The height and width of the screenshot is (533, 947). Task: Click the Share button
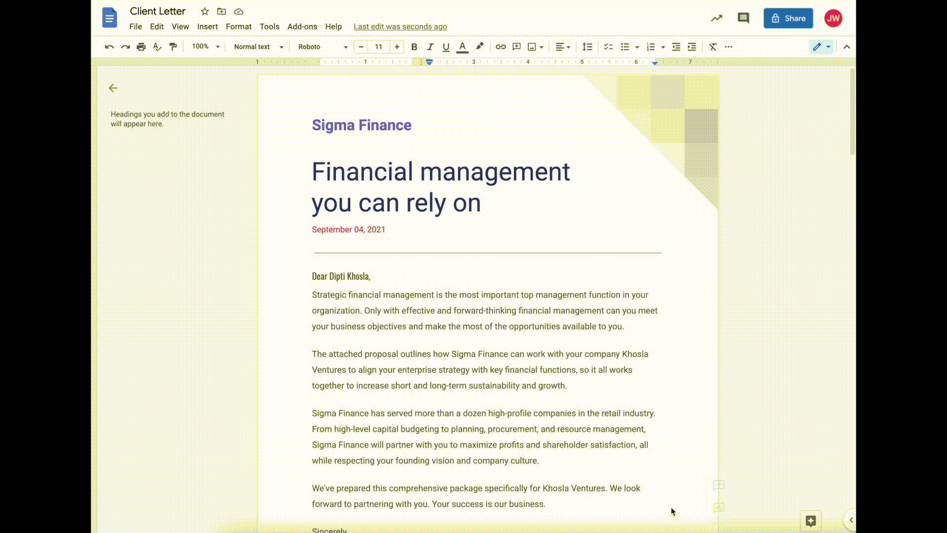coord(788,18)
